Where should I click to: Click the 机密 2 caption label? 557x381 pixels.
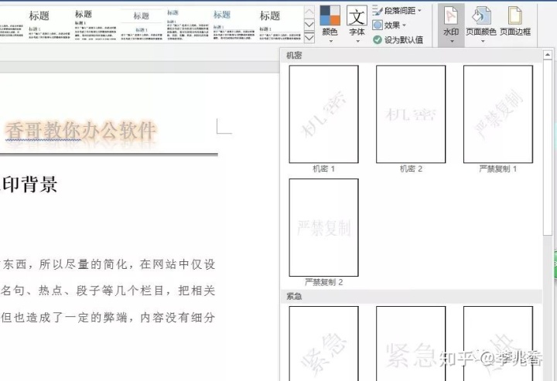click(411, 168)
